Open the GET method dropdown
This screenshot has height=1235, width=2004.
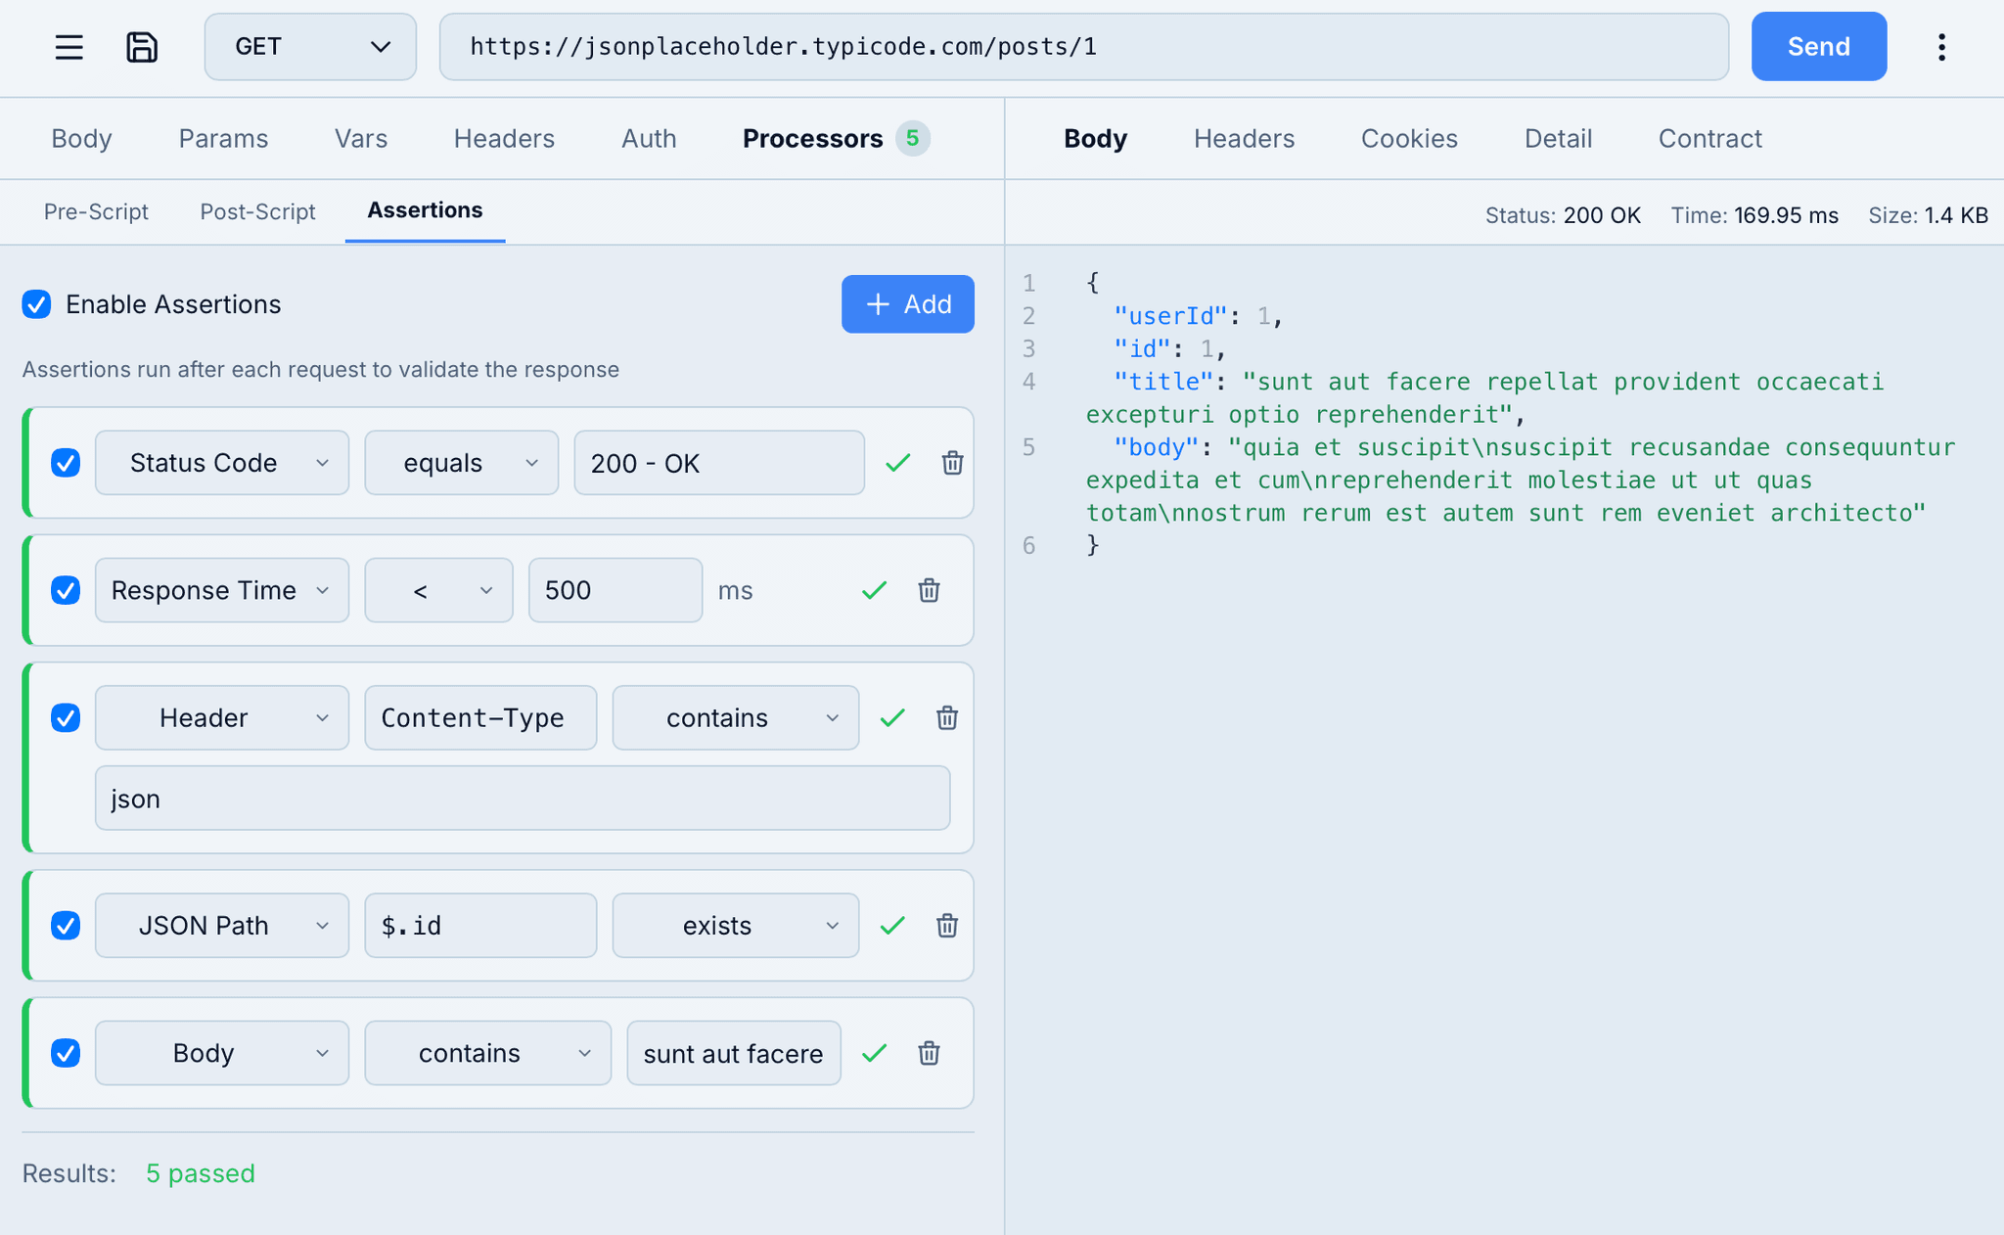[x=310, y=47]
